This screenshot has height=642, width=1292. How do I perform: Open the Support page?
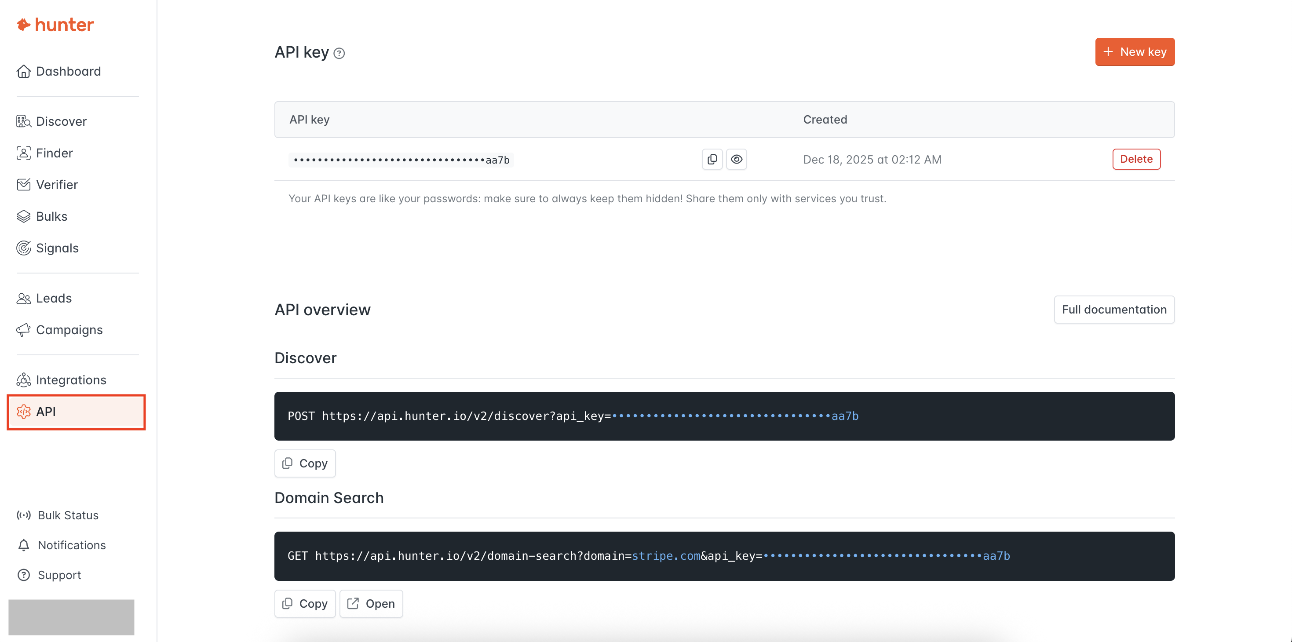coord(58,575)
